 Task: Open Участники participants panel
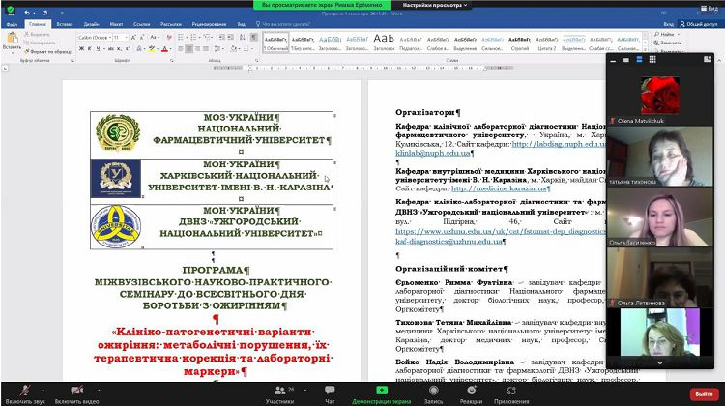(279, 395)
